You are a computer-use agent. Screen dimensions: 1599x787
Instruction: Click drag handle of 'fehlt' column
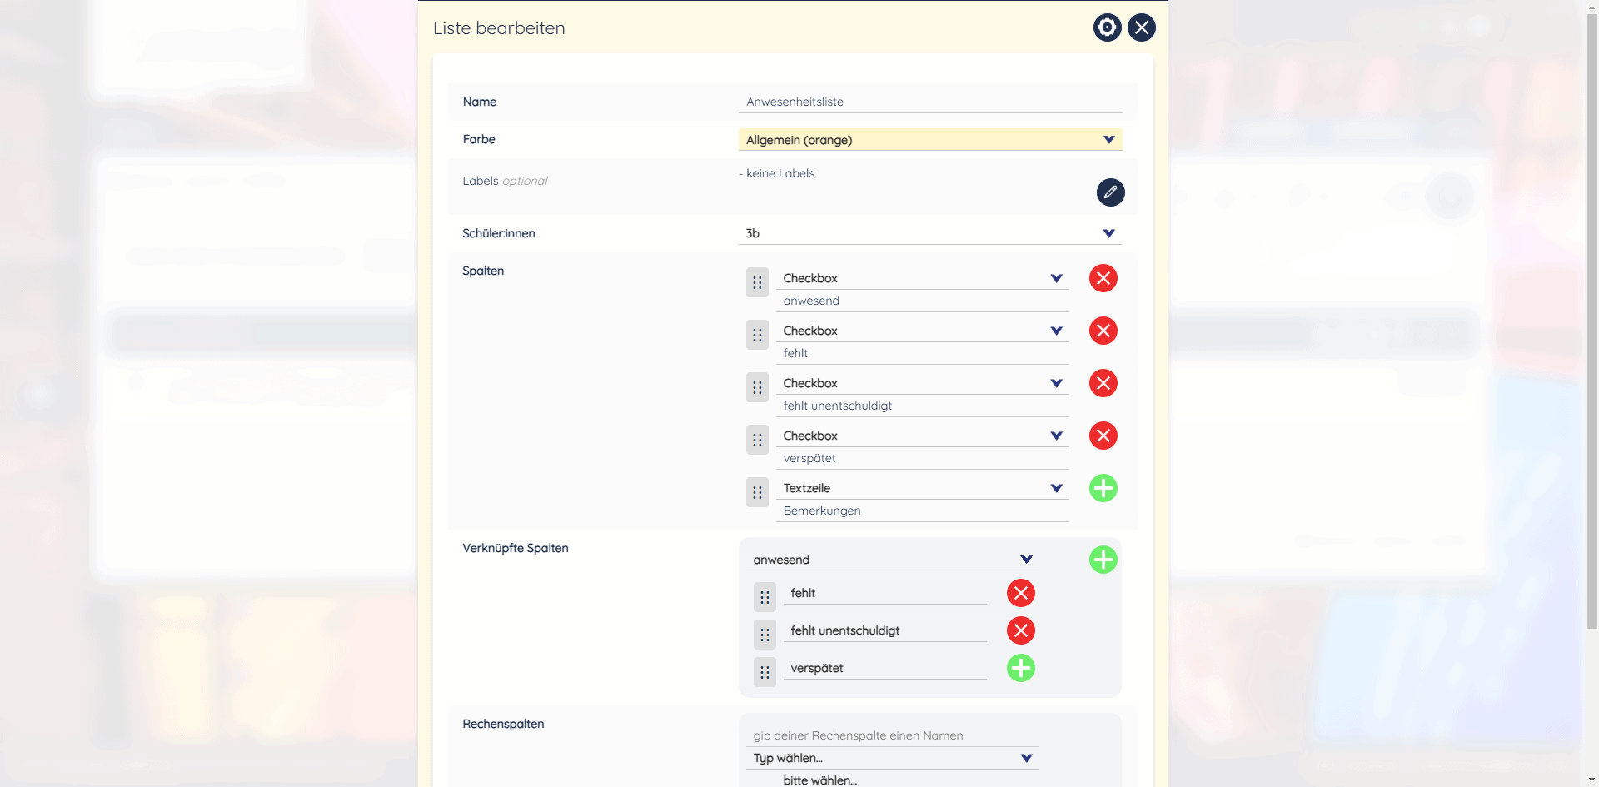pyautogui.click(x=757, y=335)
